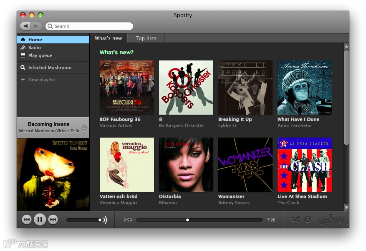Open The Clash Live At Shea Stadium cover

[x=305, y=165]
